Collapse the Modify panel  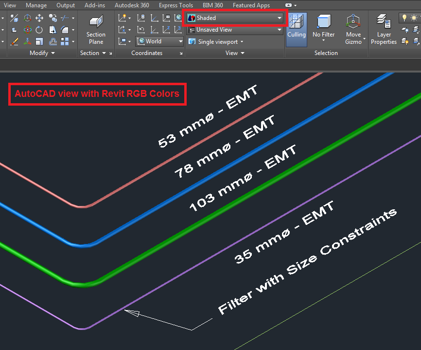42,53
